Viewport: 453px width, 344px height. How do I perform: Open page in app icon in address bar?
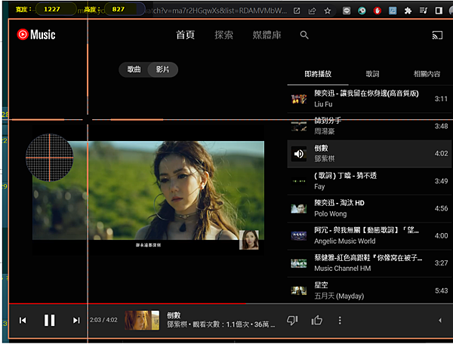coord(297,11)
